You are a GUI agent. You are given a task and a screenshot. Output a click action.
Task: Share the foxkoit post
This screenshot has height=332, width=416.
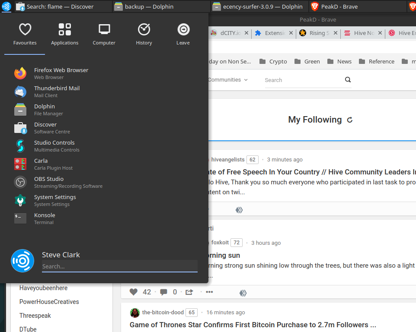[x=189, y=292]
